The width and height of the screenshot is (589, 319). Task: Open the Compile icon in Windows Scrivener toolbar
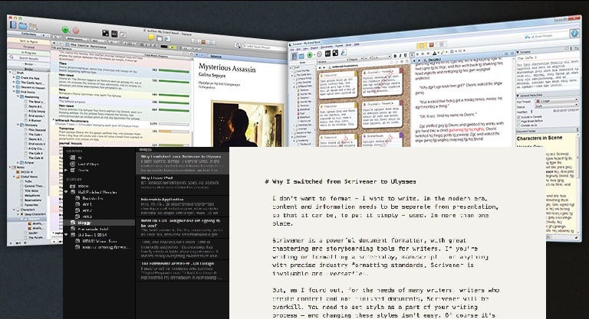tap(343, 53)
